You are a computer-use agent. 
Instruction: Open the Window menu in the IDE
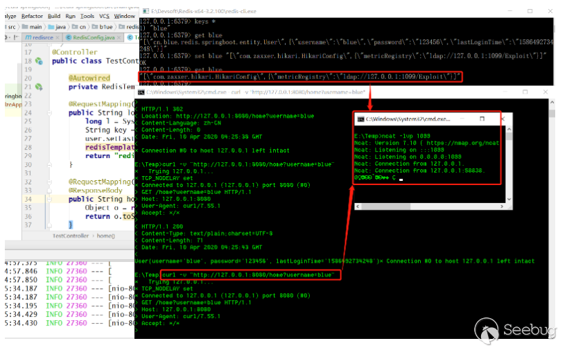click(125, 16)
